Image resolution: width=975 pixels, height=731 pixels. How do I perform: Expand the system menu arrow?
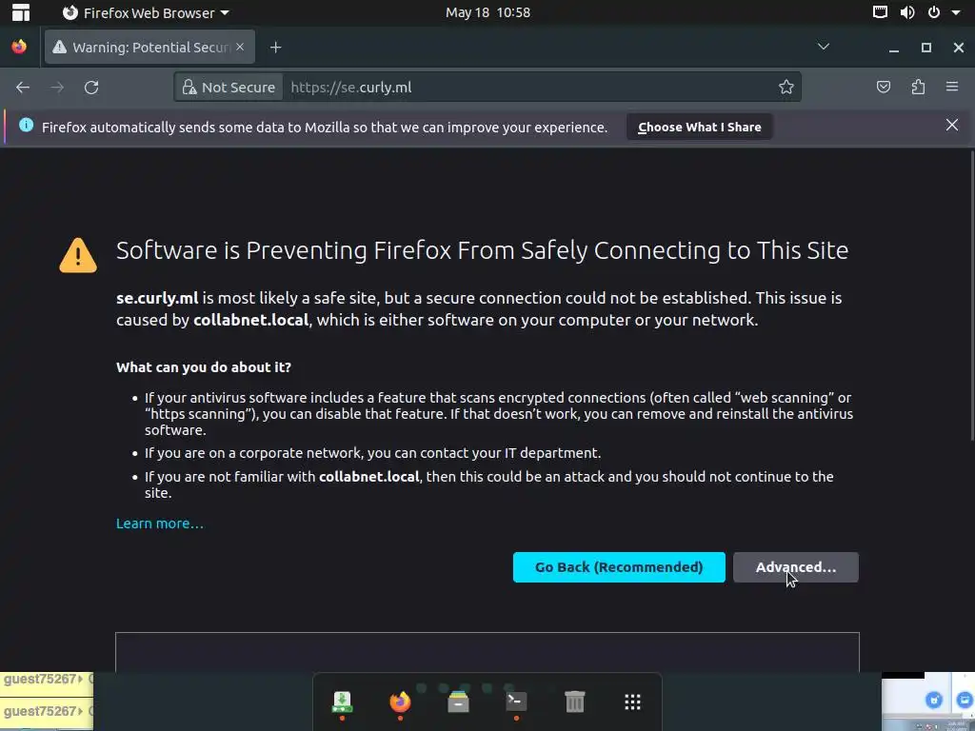(x=956, y=12)
